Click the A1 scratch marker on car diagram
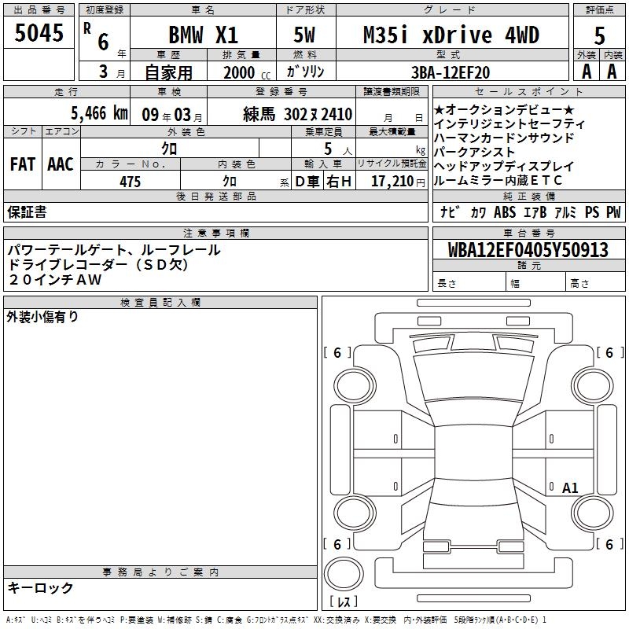 [x=570, y=488]
